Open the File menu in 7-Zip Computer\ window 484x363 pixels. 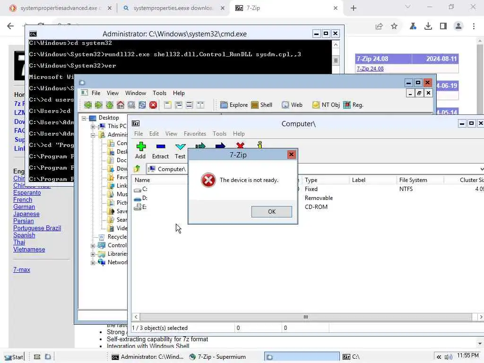coord(138,134)
